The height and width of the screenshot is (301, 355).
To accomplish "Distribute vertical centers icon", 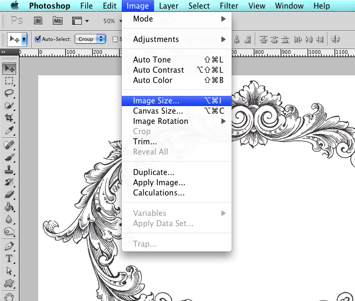I will pos(274,39).
